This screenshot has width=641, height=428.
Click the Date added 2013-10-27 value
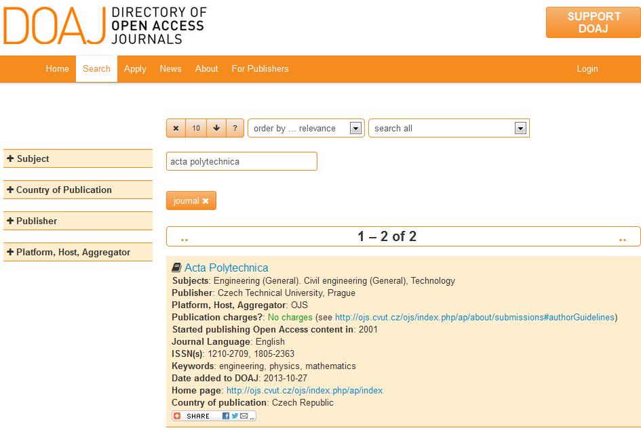pos(286,378)
